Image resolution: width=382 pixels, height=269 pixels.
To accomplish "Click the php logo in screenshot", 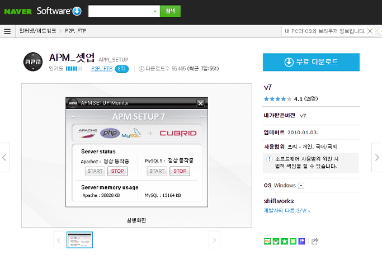I will (110, 133).
